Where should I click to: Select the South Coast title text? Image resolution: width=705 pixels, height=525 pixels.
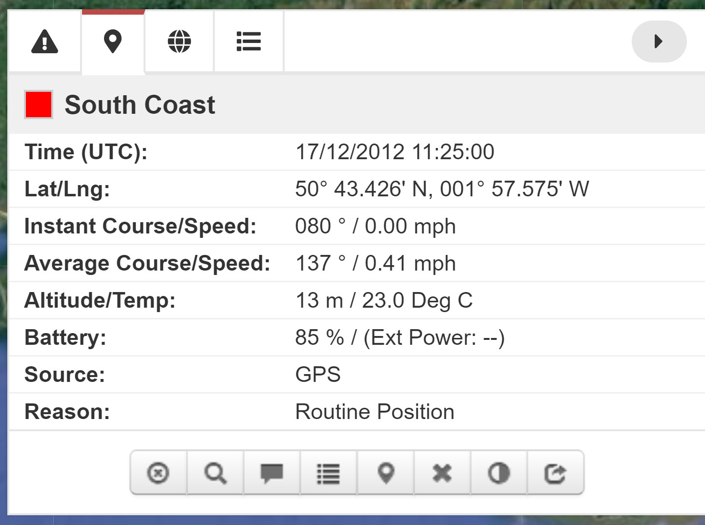tap(140, 105)
